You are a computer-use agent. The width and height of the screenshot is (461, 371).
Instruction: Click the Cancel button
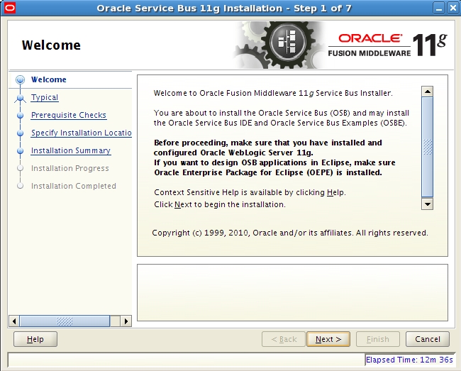tap(428, 340)
